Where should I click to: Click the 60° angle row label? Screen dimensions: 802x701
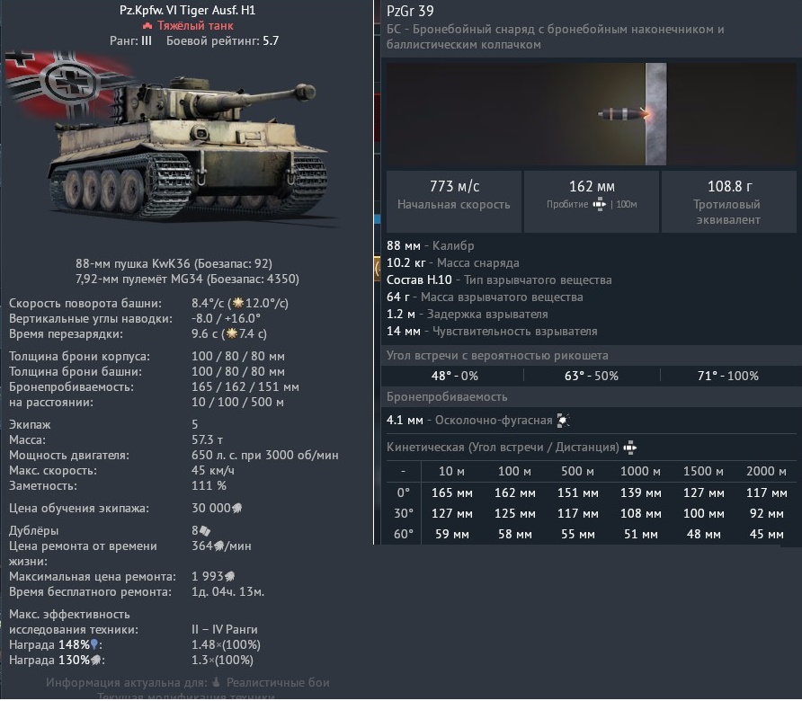403,535
